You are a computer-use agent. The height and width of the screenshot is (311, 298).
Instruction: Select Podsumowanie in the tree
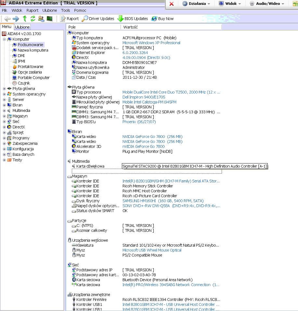[x=30, y=45]
